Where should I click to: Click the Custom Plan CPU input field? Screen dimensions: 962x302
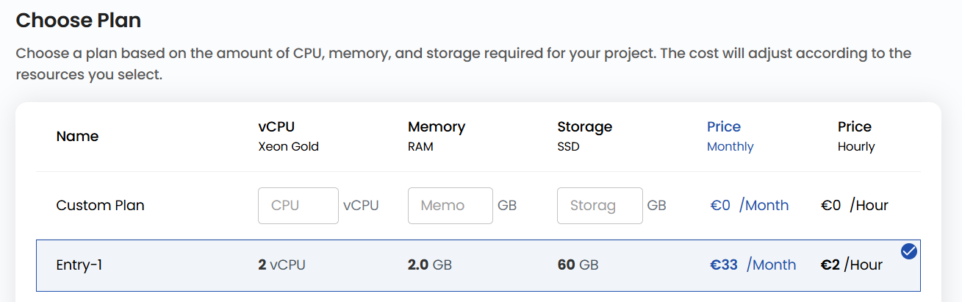(x=298, y=206)
